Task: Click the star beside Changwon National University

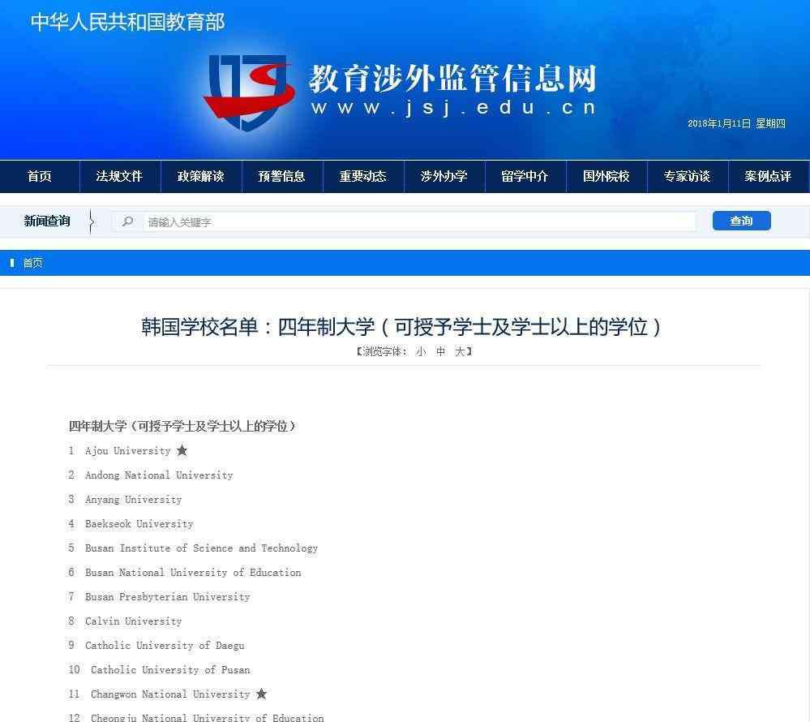Action: (261, 694)
